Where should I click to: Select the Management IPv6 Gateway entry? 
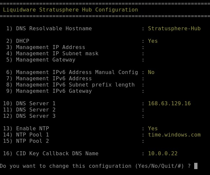49,91
